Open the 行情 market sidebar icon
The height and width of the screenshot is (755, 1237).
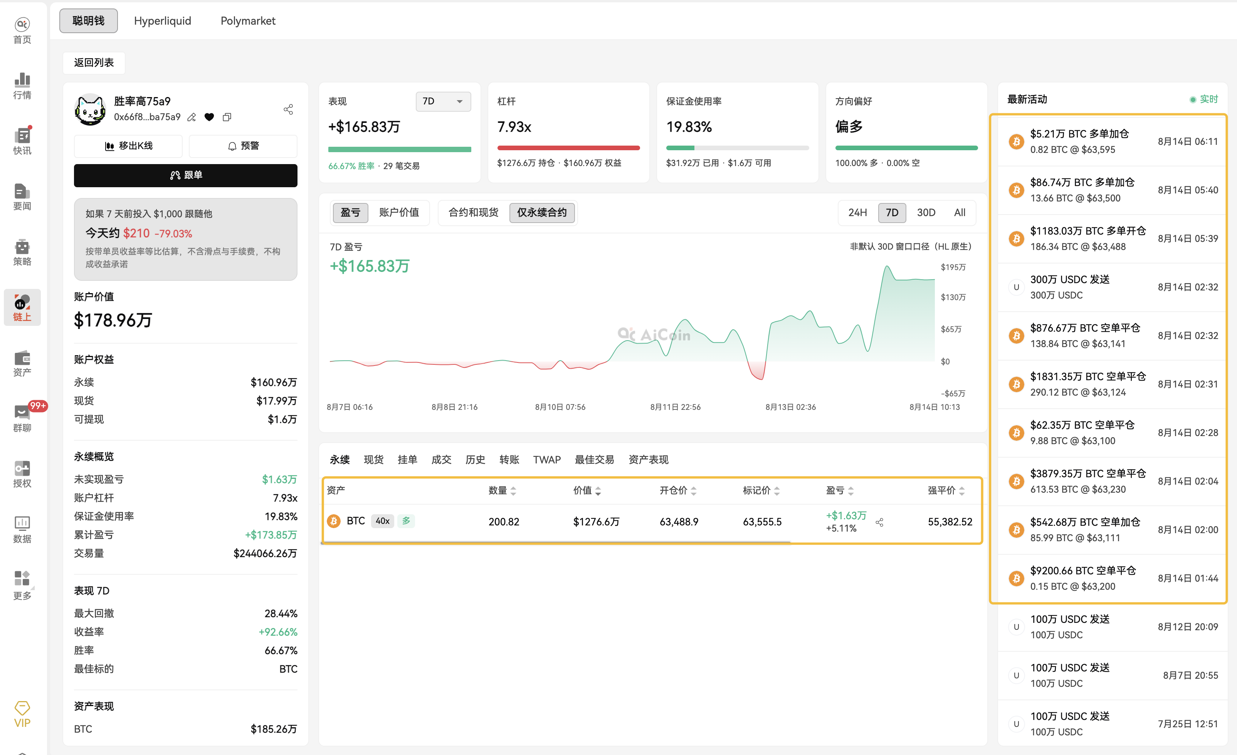[22, 86]
